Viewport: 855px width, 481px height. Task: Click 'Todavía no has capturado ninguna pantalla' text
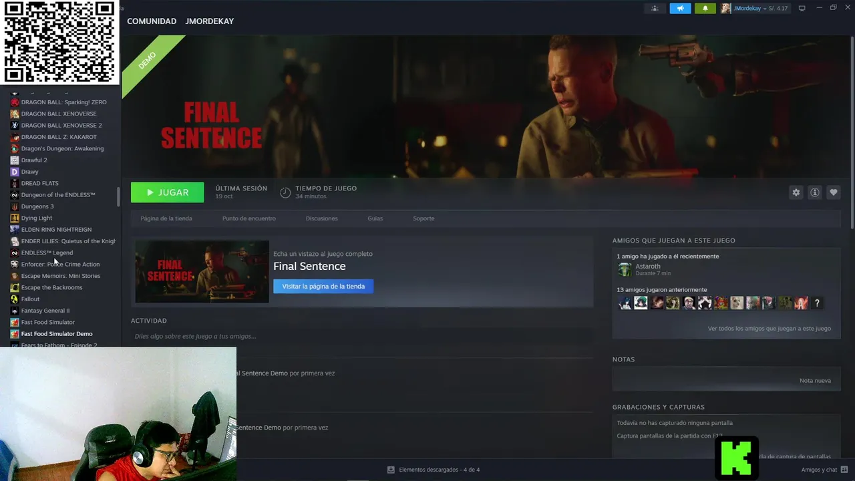click(x=675, y=423)
